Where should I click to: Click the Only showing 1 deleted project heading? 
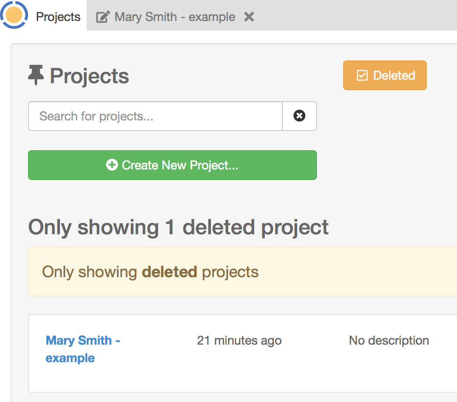(178, 227)
